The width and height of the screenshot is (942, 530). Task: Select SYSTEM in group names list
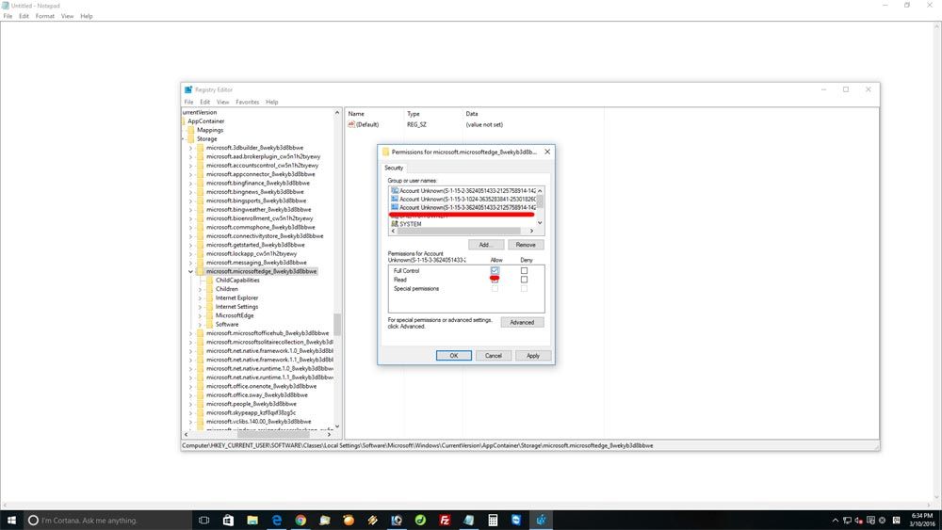point(411,224)
